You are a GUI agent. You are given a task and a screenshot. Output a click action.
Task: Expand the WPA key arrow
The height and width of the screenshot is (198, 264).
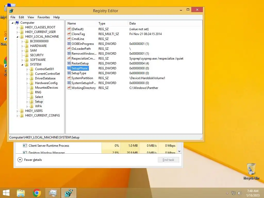click(27, 106)
